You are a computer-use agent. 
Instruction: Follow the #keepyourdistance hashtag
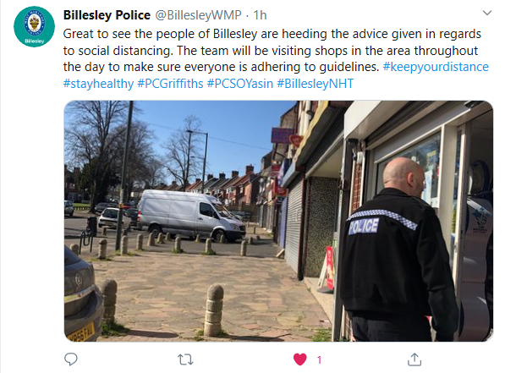[436, 67]
